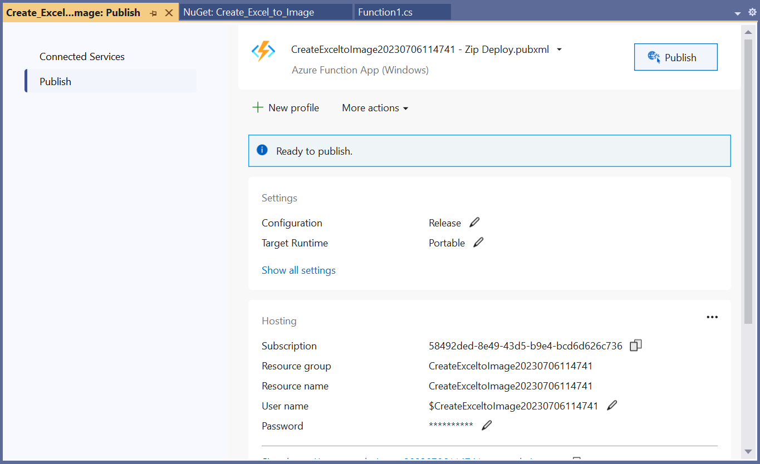
Task: Click the Subscription label
Action: [x=289, y=345]
